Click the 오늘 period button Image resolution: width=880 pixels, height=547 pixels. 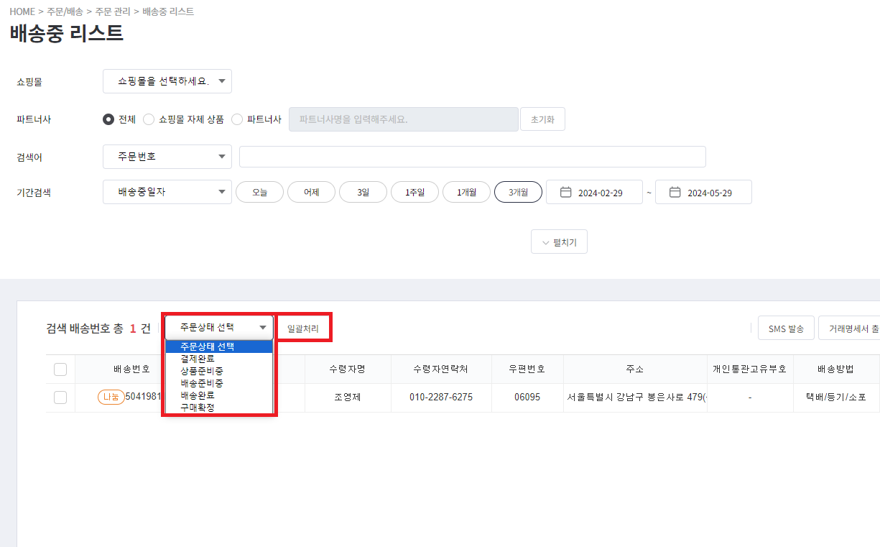259,192
